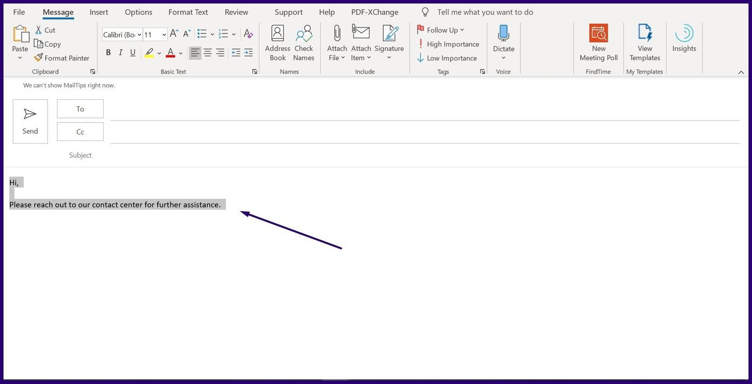Expand bullet list style options
Viewport: 752px width, 384px height.
pos(212,35)
